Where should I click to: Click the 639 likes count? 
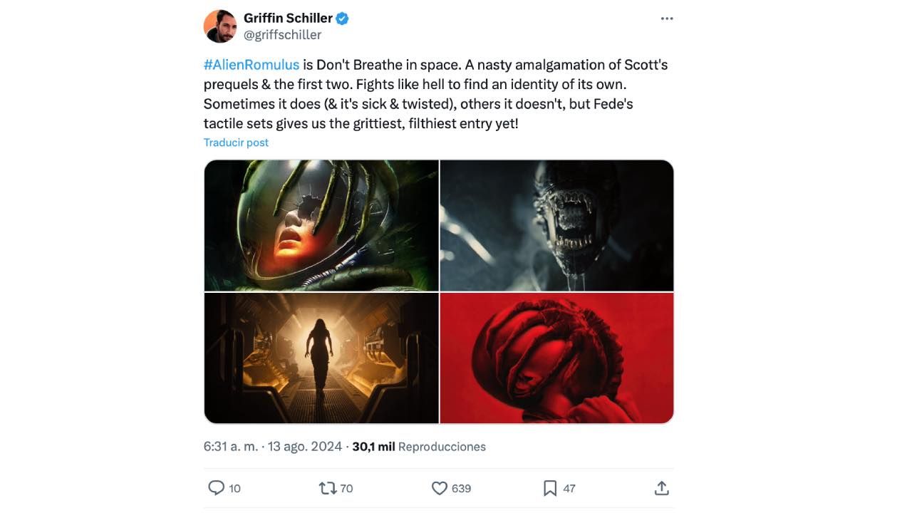coord(461,489)
